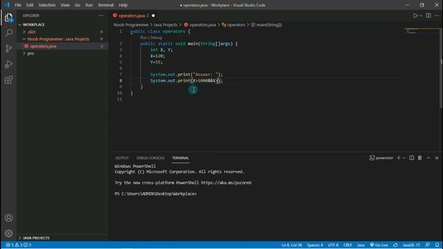The width and height of the screenshot is (443, 249).
Task: Select the operators.java editor tab
Action: coord(131,15)
